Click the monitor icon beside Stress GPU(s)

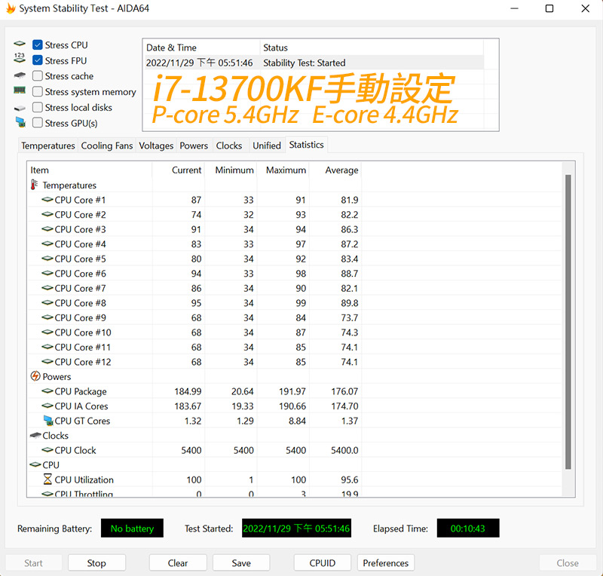(x=20, y=122)
